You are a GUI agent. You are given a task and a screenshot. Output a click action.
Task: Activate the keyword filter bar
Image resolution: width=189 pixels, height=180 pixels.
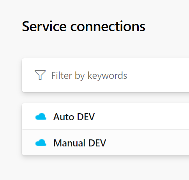105,75
